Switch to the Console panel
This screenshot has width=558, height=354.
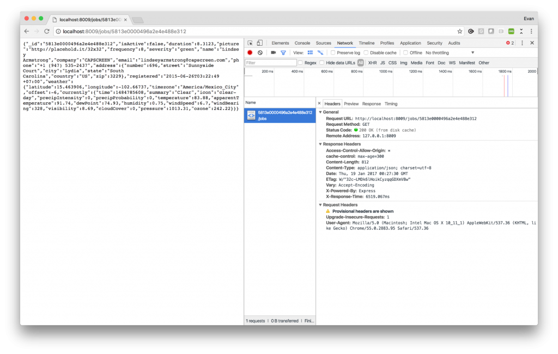pyautogui.click(x=302, y=42)
